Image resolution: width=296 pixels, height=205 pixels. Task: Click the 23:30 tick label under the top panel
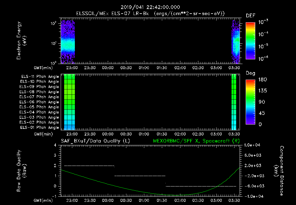coord(90,68)
